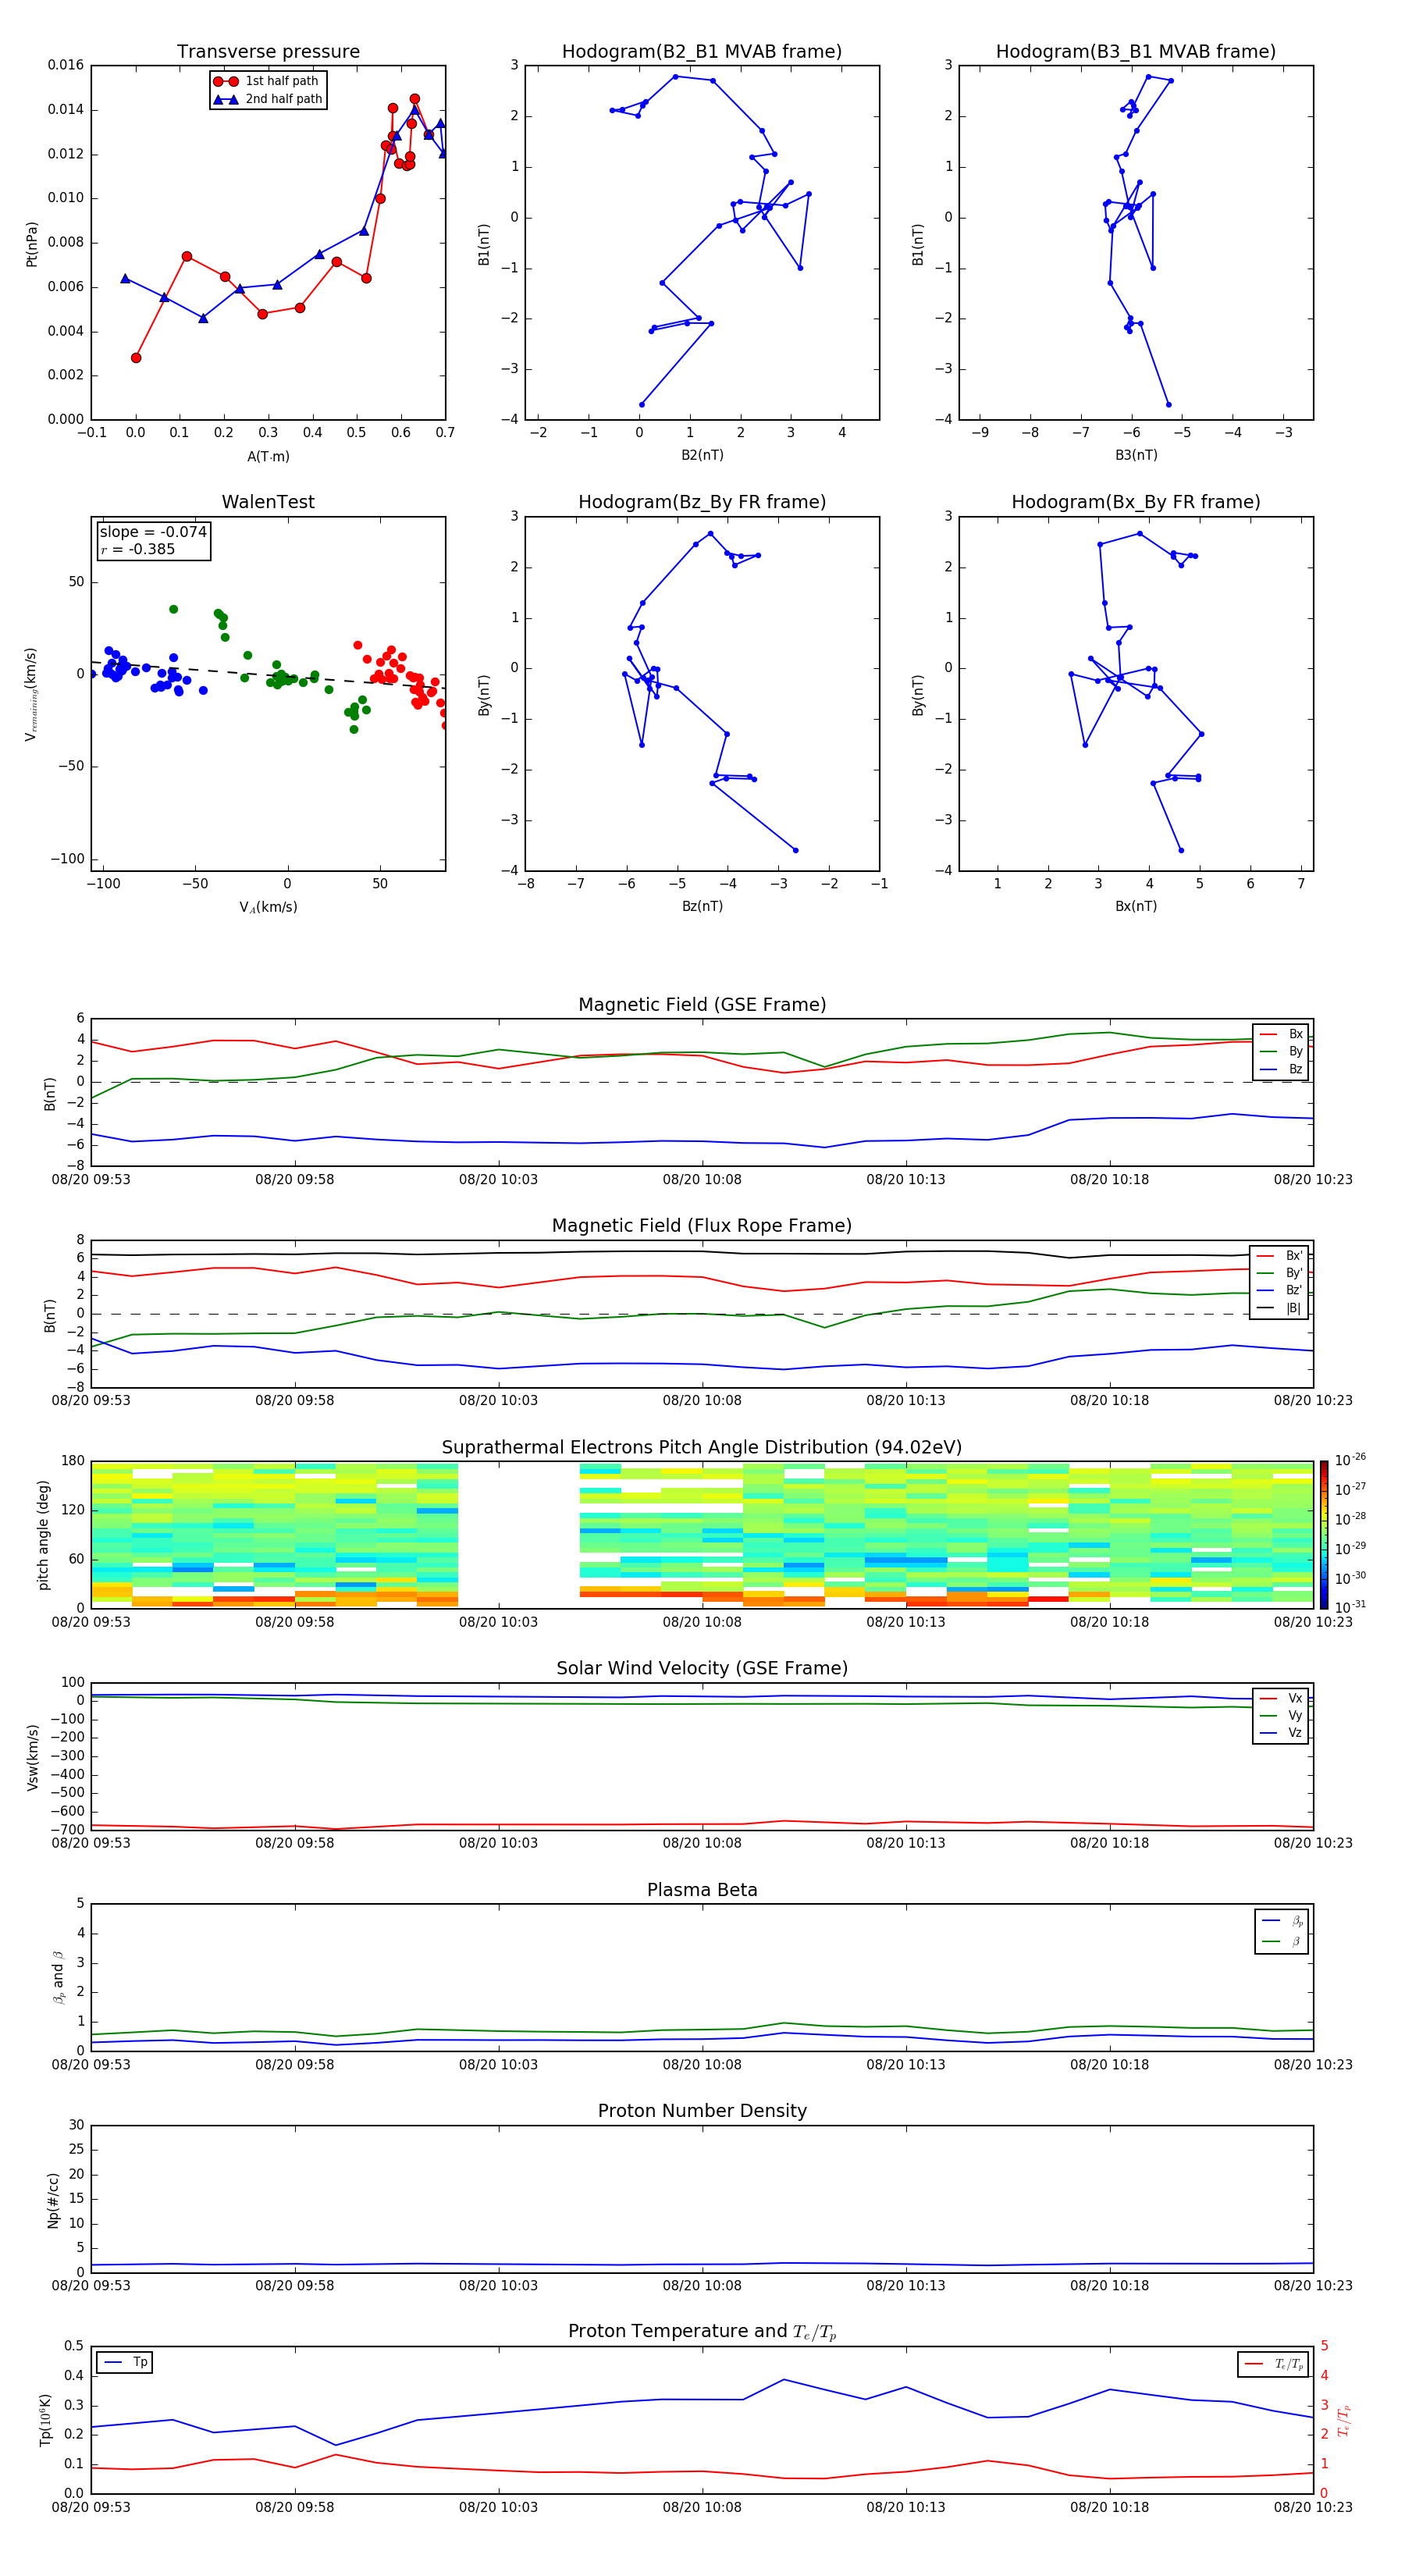Select the "1st half path" legend entry

[268, 81]
